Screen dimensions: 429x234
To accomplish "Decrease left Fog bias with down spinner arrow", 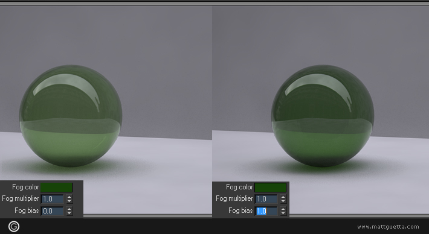I will (x=69, y=213).
